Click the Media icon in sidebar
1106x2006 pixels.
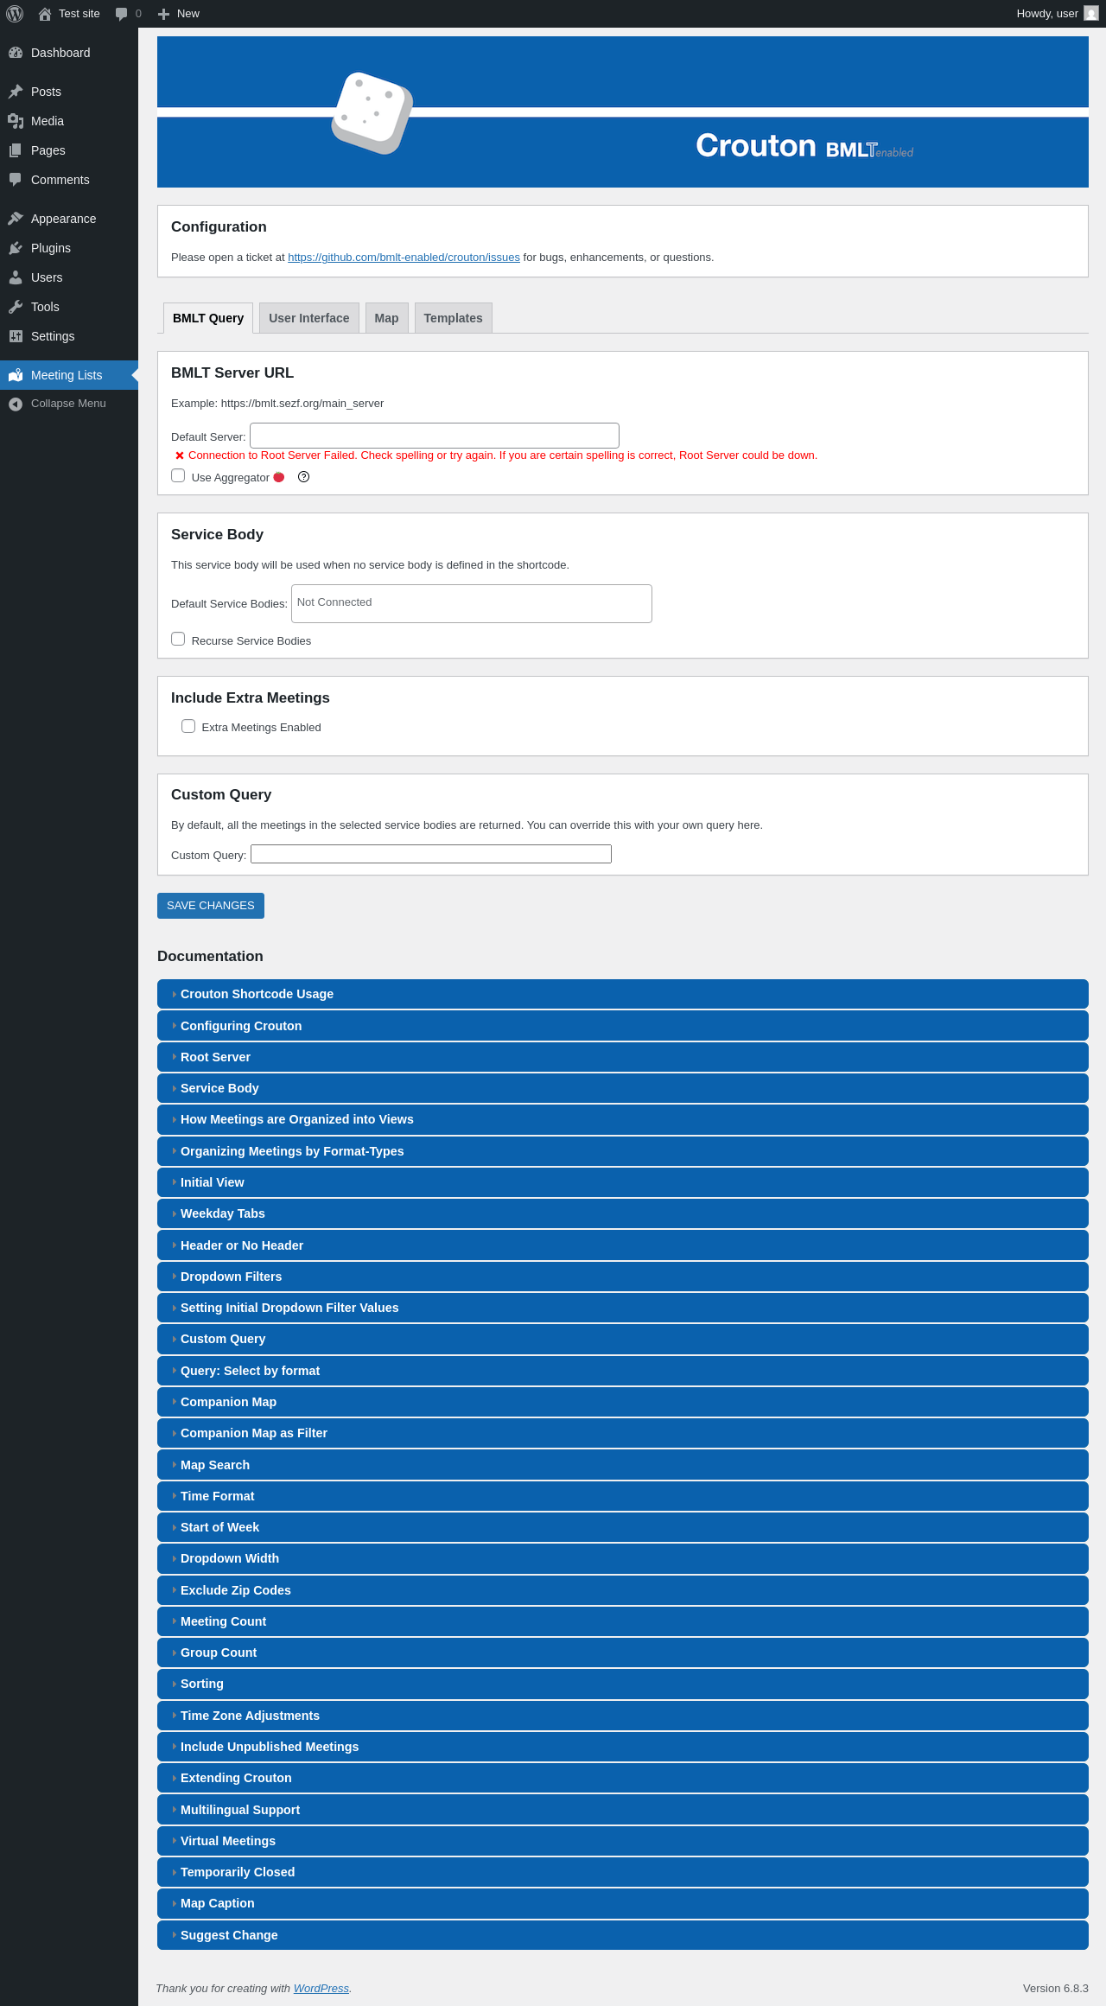pyautogui.click(x=16, y=121)
